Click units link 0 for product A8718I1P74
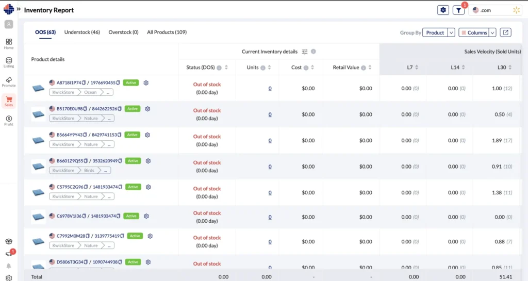The height and width of the screenshot is (281, 528). (x=270, y=88)
